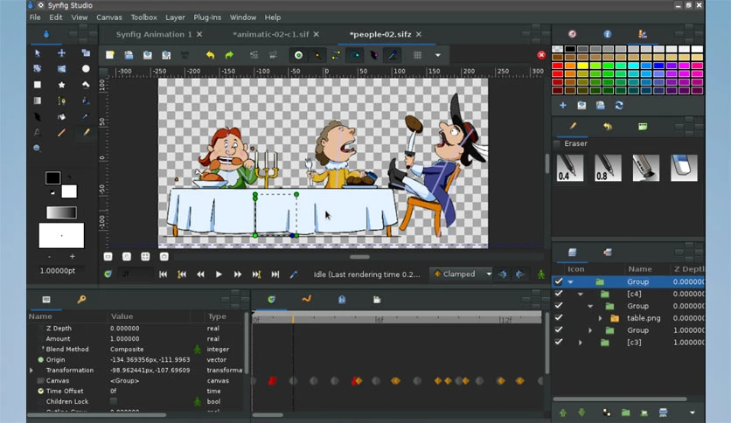Screen dimensions: 731x423
Task: Pick the 0.4 brush preset
Action: [570, 168]
